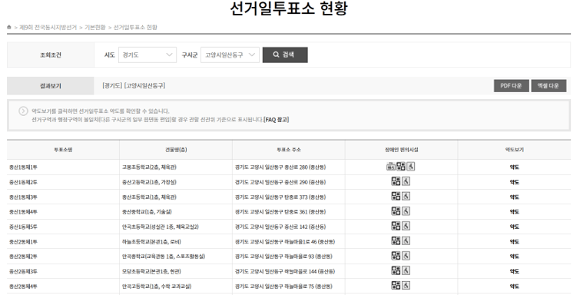Viewport: 580px width, 295px height.
Task: Click the braille facility icon in 중산2동제2투 row
Action: pos(396,255)
